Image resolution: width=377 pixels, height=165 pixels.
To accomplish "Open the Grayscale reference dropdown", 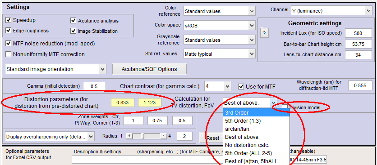I will 219,40.
